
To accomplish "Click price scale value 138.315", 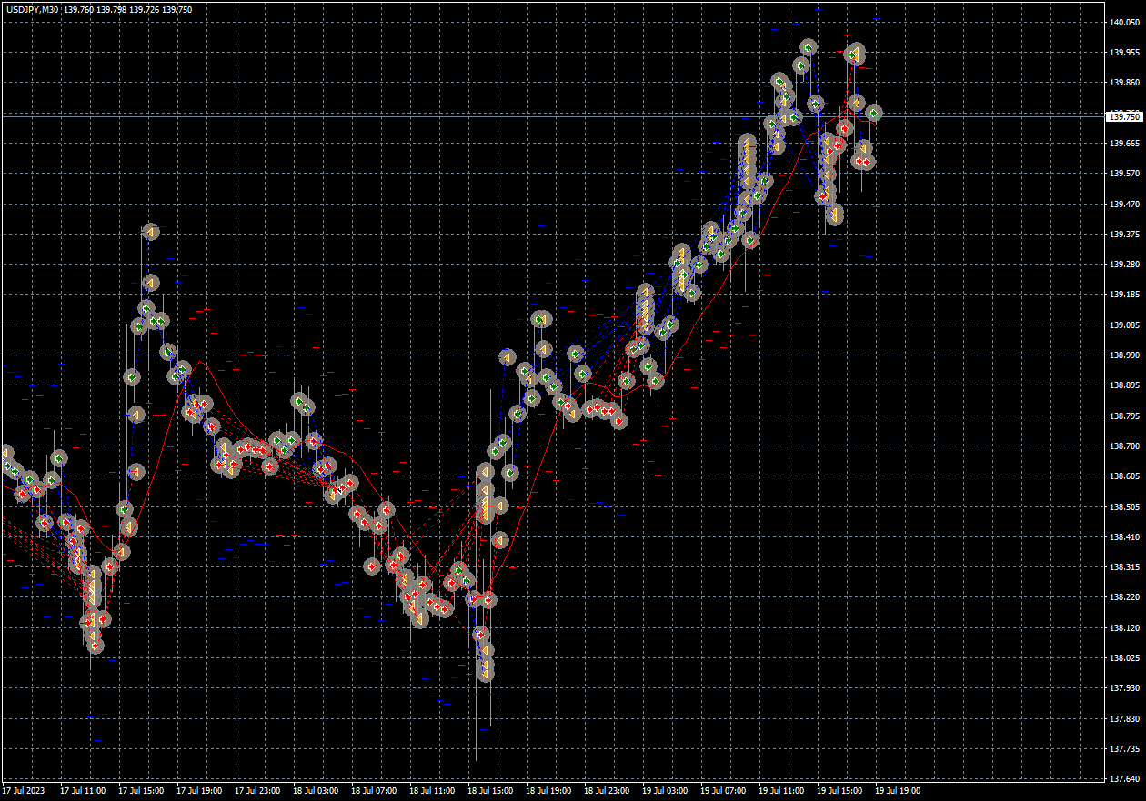I will [1124, 566].
